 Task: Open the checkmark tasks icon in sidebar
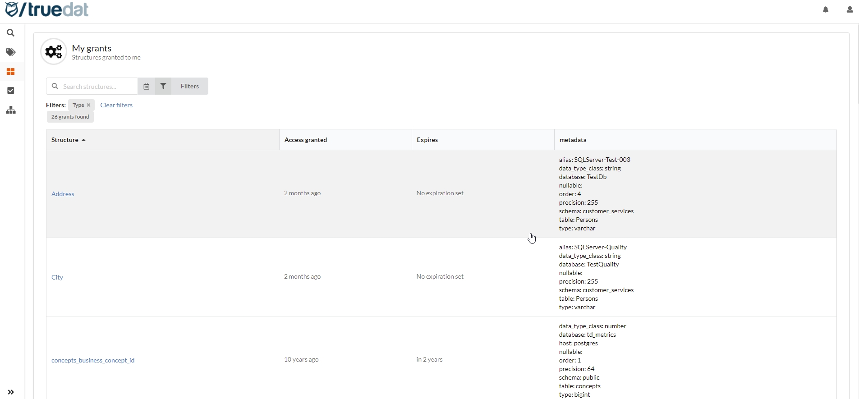(11, 91)
